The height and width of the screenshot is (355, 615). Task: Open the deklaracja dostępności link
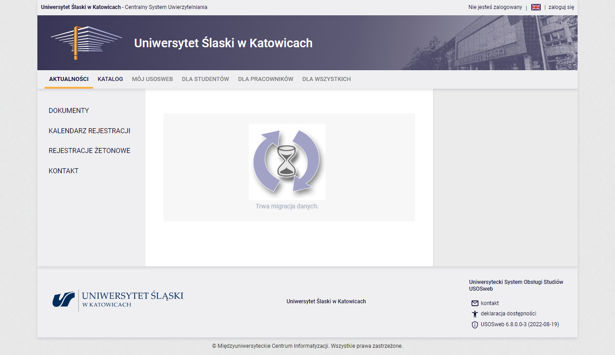click(x=508, y=314)
